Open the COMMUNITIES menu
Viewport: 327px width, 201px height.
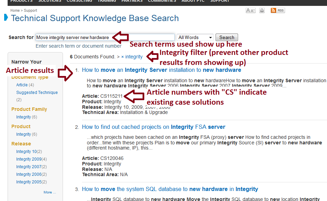162,1
